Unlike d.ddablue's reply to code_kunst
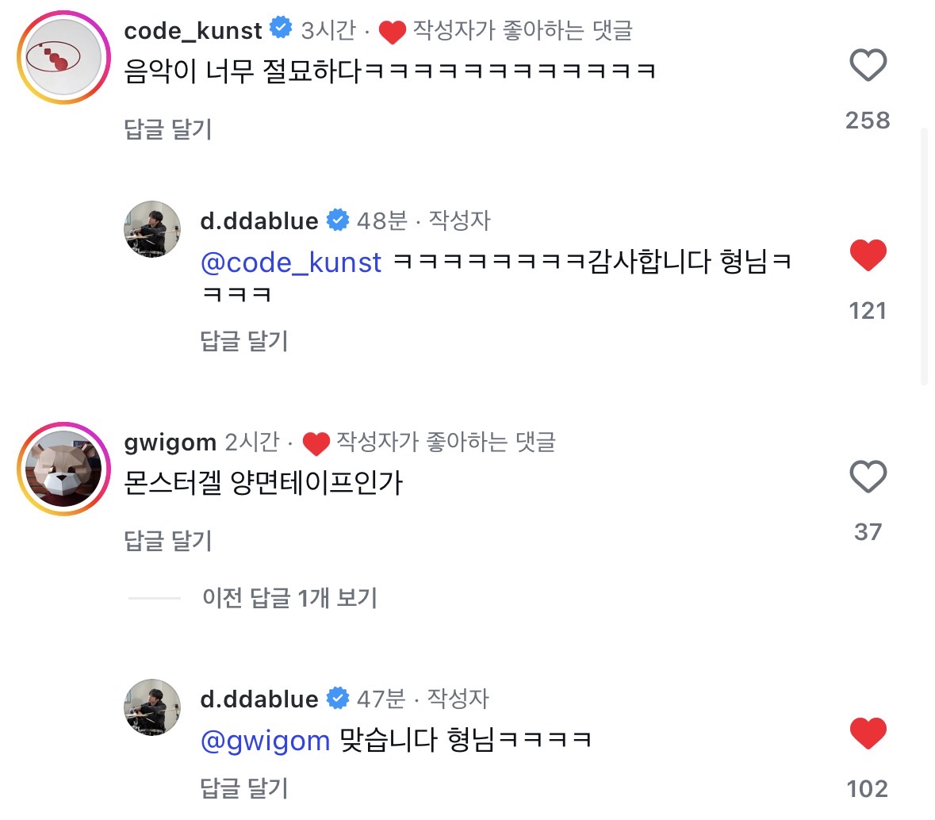 click(x=868, y=255)
